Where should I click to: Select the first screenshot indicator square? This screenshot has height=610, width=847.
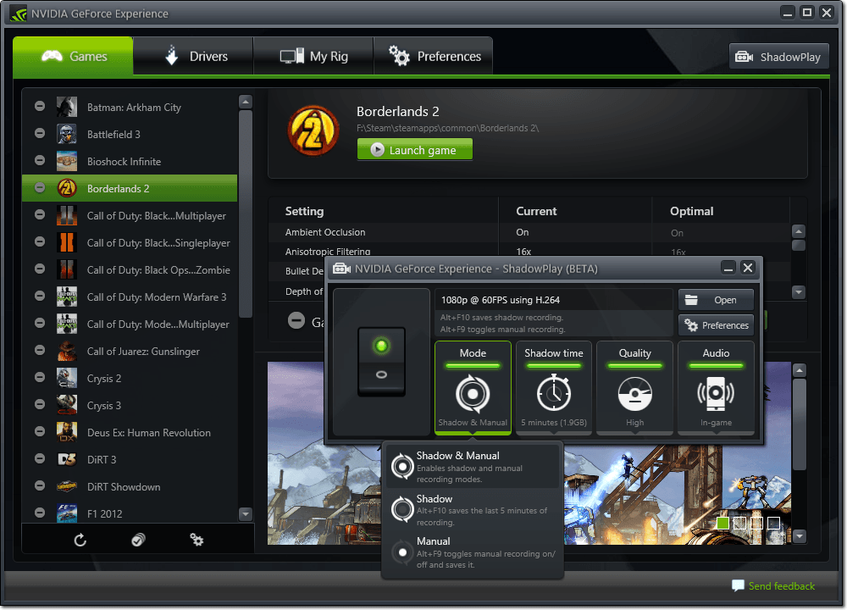[722, 524]
